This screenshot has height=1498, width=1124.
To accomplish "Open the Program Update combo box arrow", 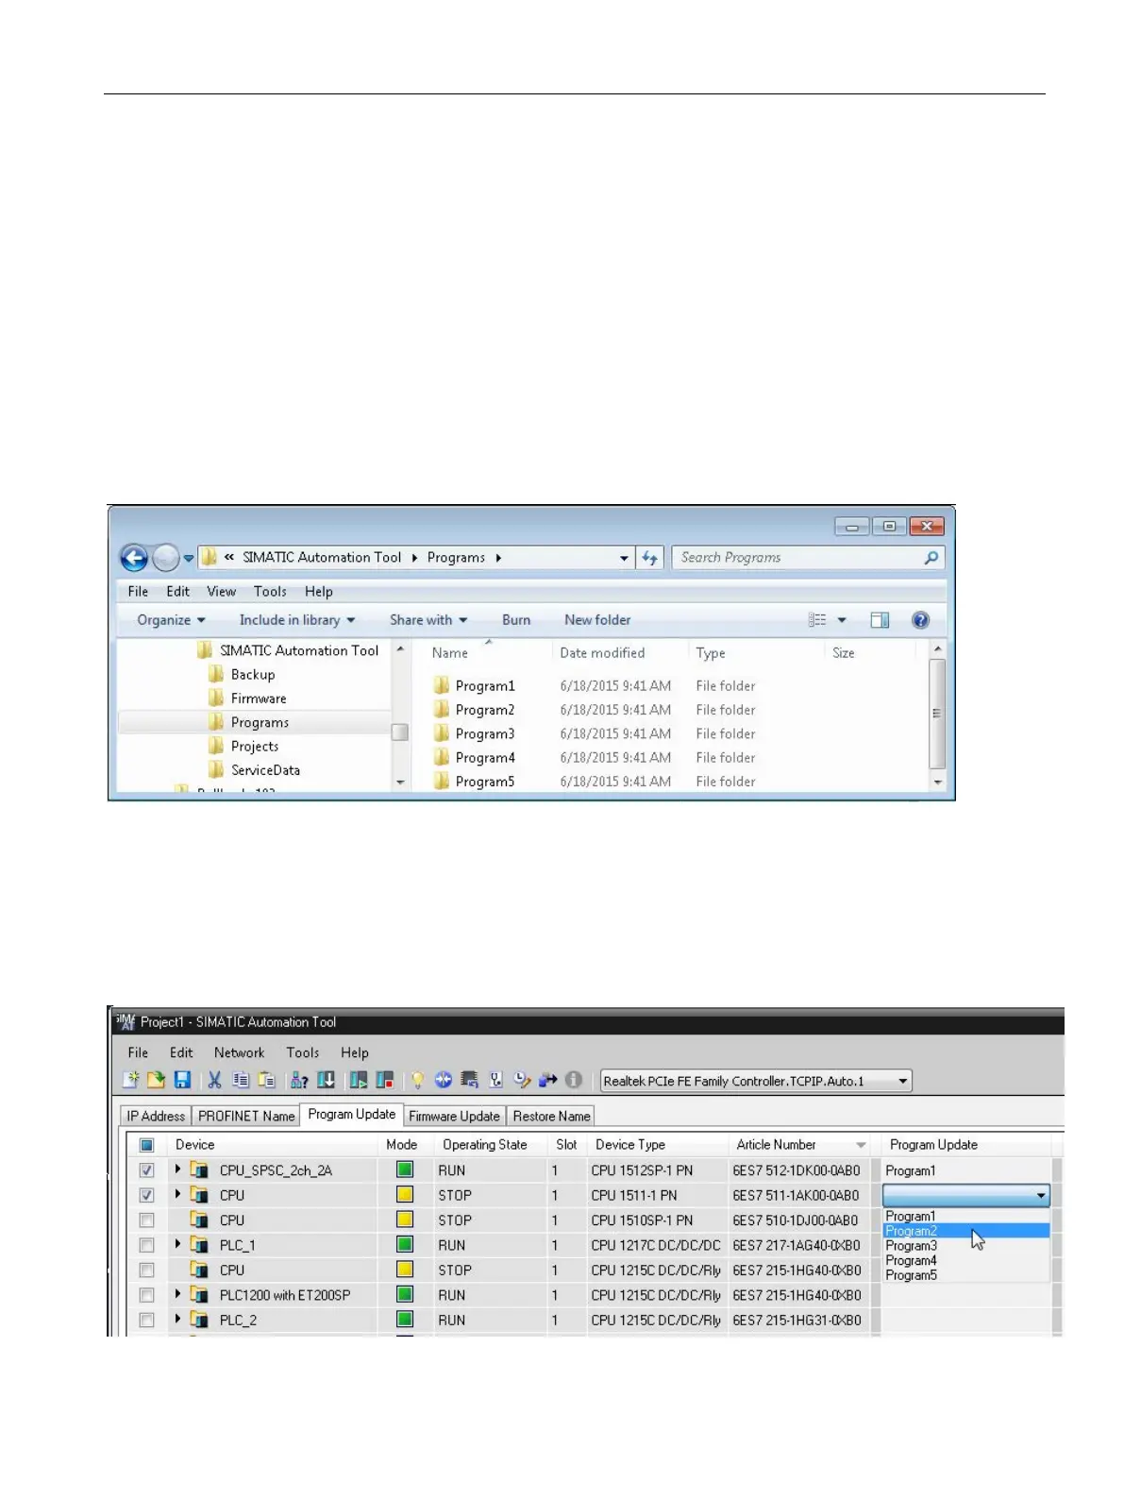I will 1041,1195.
